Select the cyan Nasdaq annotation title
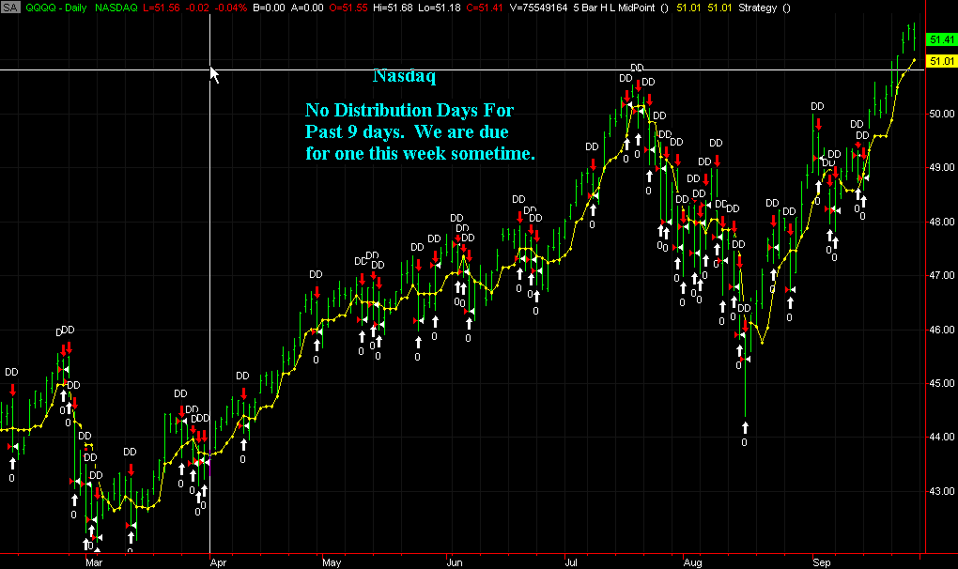The width and height of the screenshot is (958, 569). (x=405, y=76)
